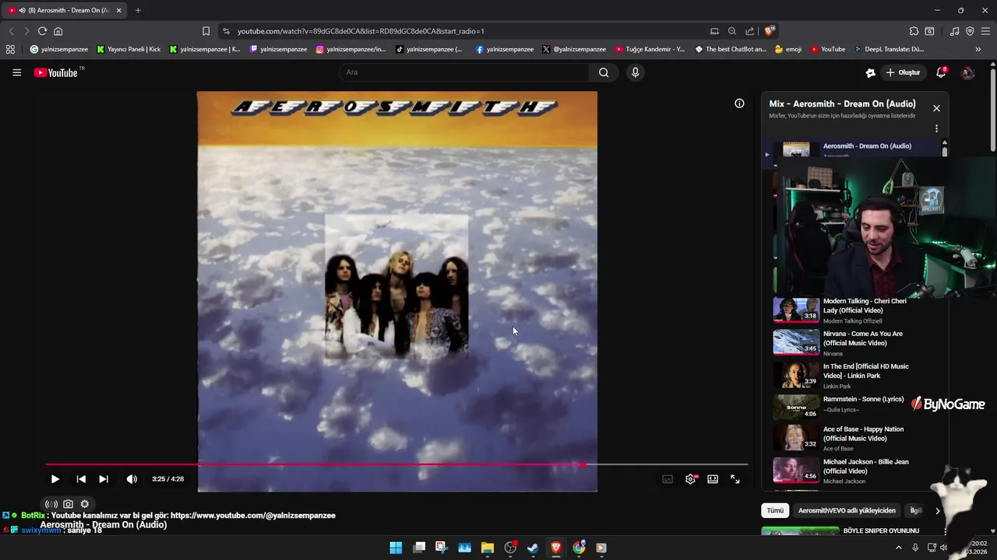Reload the page in browser
The height and width of the screenshot is (560, 997).
(42, 31)
